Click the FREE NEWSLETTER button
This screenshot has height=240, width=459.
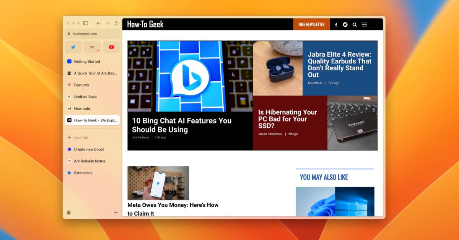311,24
